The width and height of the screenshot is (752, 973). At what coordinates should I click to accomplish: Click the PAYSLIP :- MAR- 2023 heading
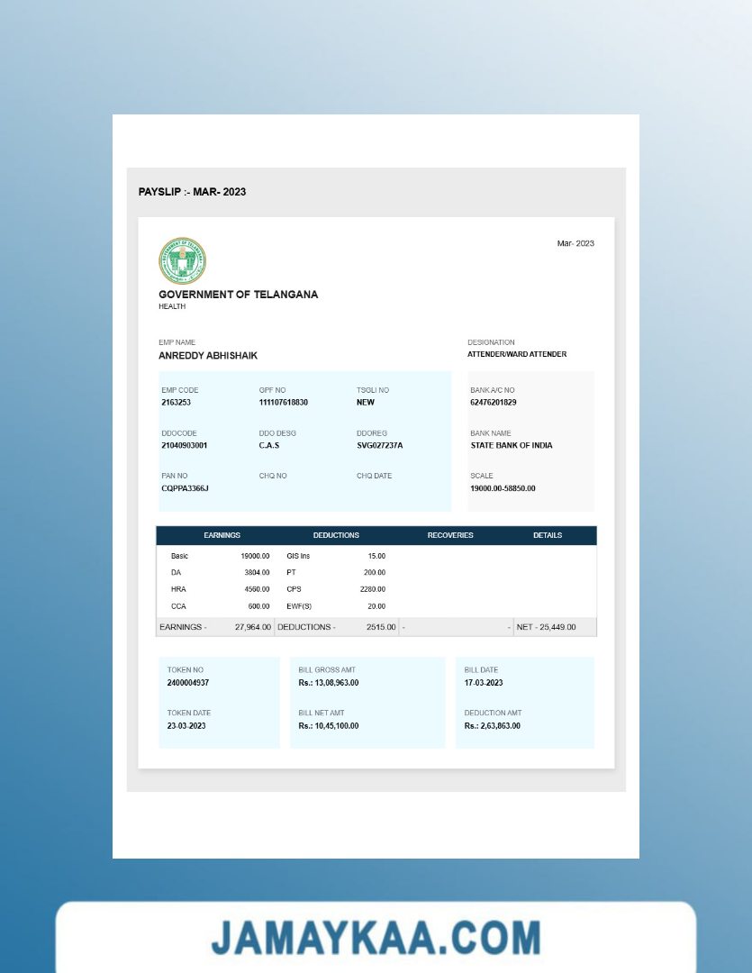pyautogui.click(x=192, y=192)
